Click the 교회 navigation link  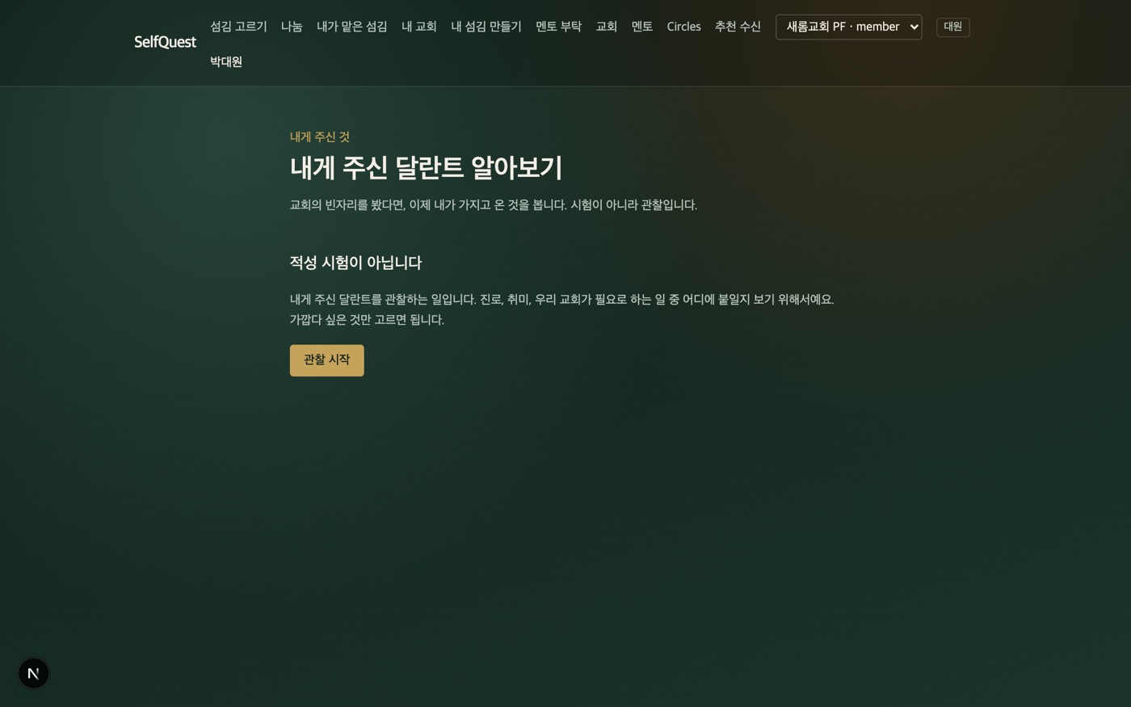click(607, 27)
